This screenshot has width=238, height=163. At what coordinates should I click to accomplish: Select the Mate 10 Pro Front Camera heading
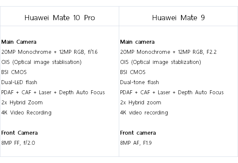click(x=20, y=133)
